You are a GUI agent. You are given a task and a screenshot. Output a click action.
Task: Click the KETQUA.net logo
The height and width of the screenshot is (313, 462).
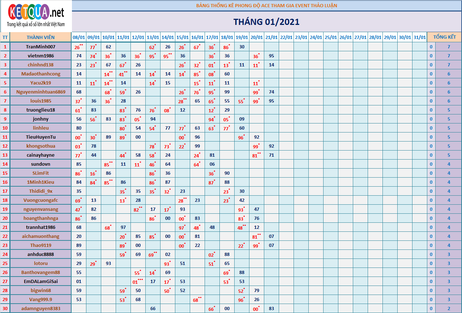click(36, 16)
